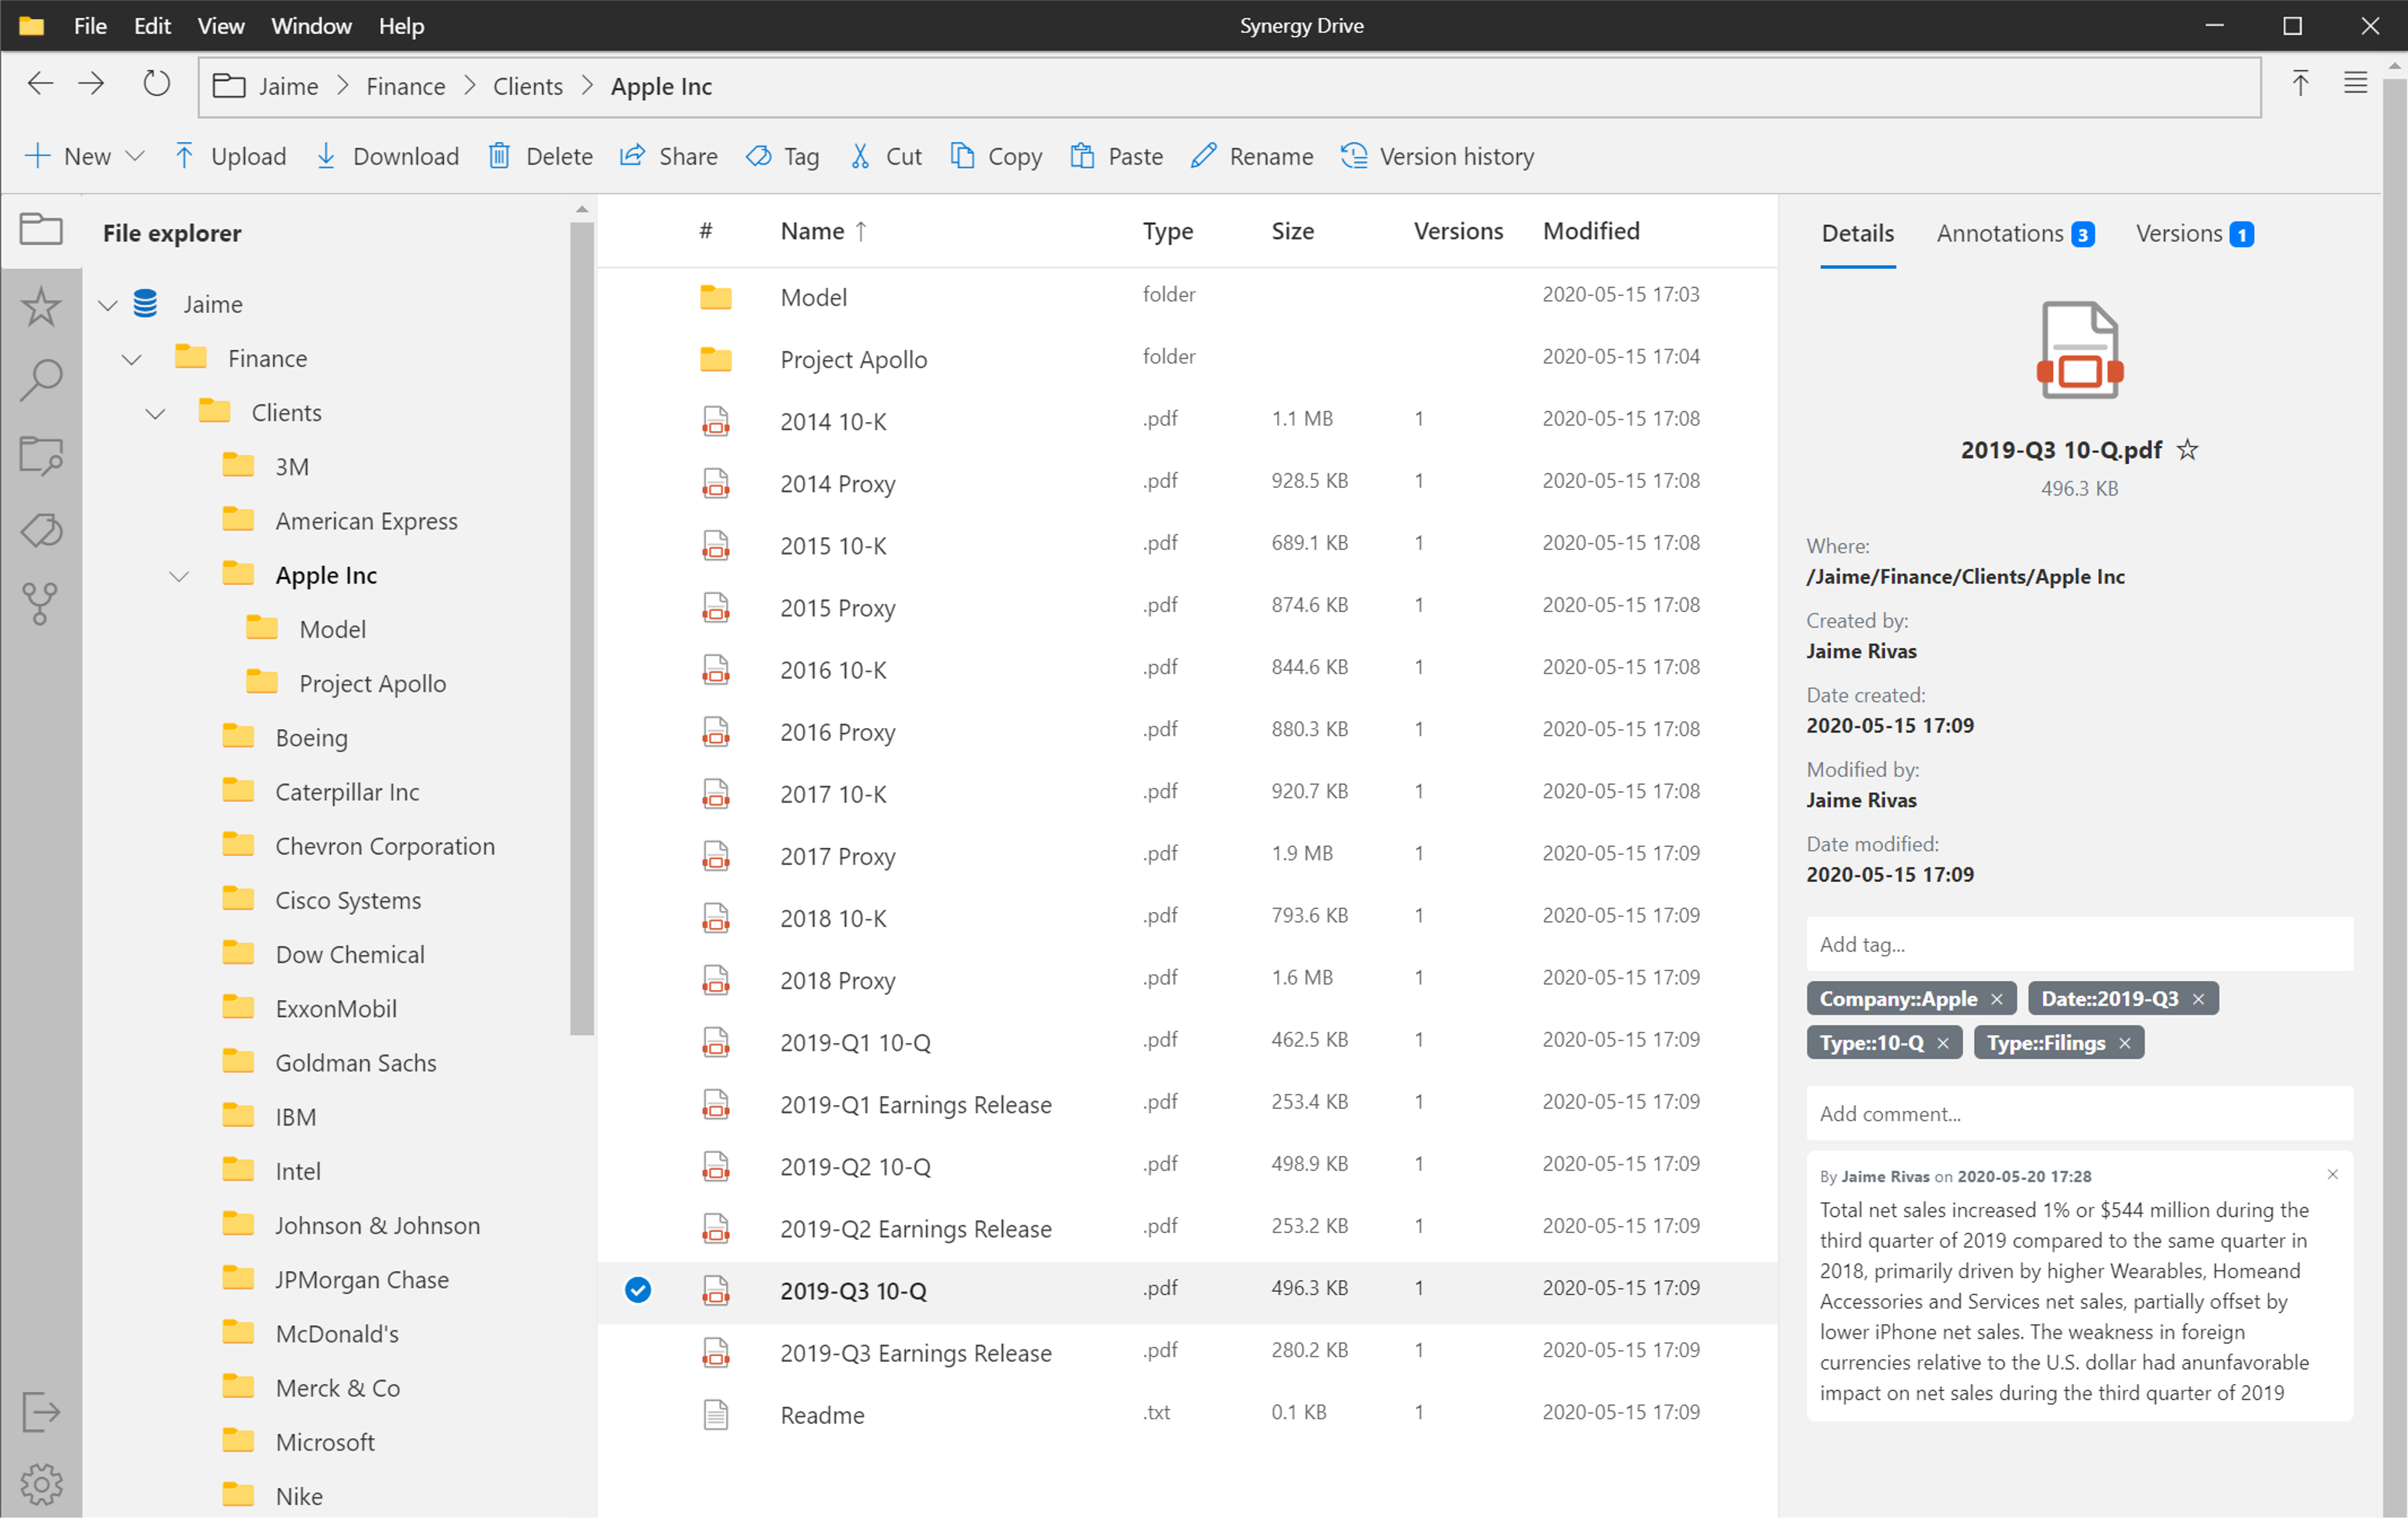Open the hamburger view menu icon
Image resolution: width=2408 pixels, height=1518 pixels.
(2355, 84)
